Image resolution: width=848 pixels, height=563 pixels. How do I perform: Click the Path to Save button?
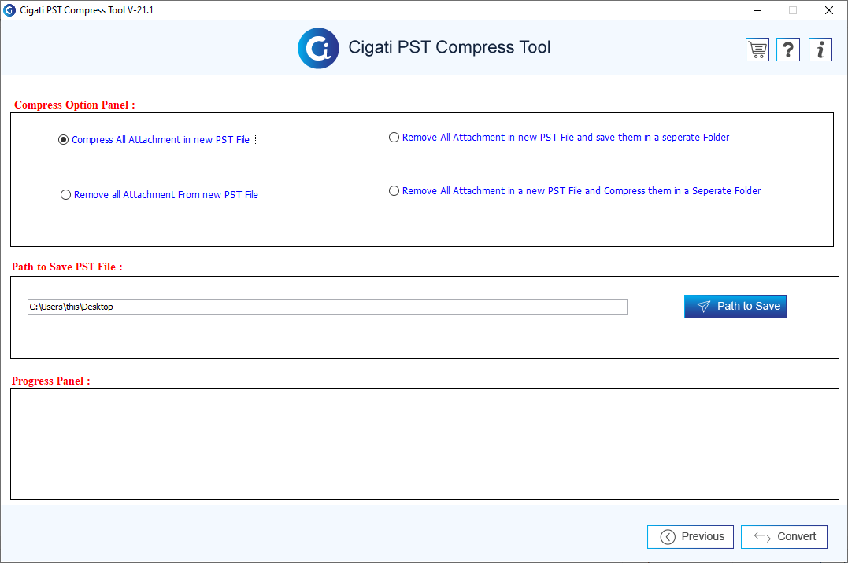click(x=735, y=307)
